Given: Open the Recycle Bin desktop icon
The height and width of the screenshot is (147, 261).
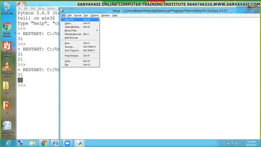Looking at the screenshot, I should pyautogui.click(x=7, y=8).
